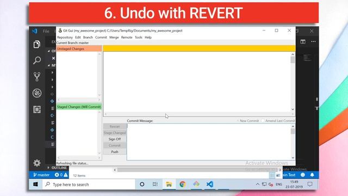The height and width of the screenshot is (196, 348).
Task: Open Git Gui taskbar icon
Action: click(x=196, y=184)
